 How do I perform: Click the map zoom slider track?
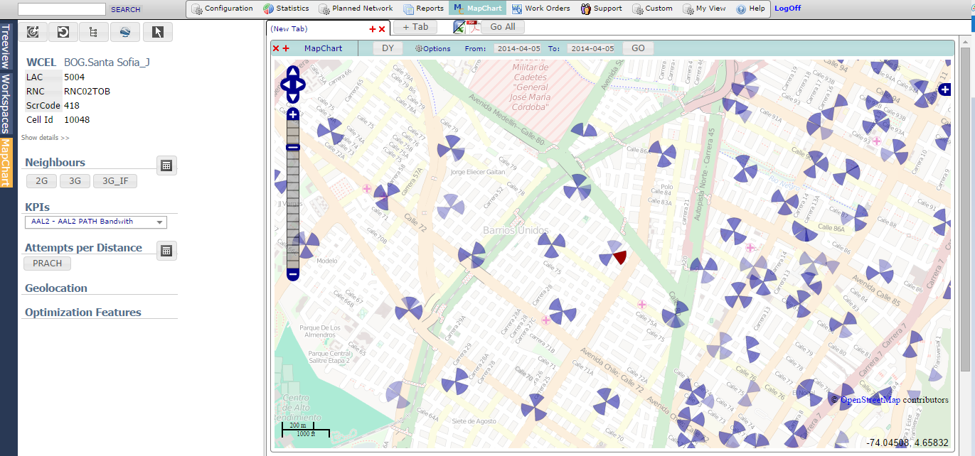[x=293, y=206]
